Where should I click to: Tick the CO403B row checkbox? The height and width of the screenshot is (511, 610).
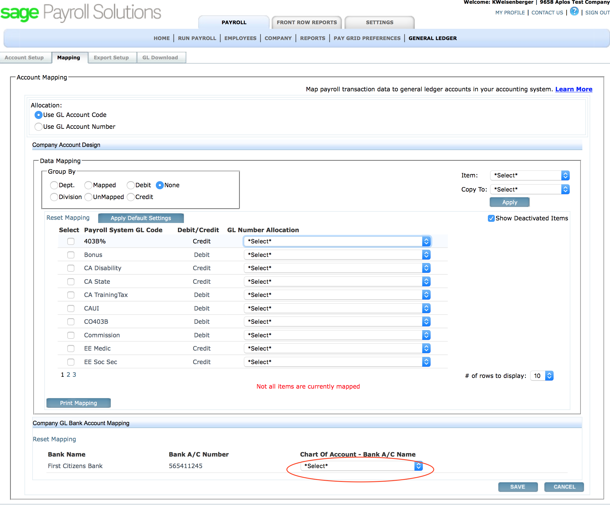(71, 322)
